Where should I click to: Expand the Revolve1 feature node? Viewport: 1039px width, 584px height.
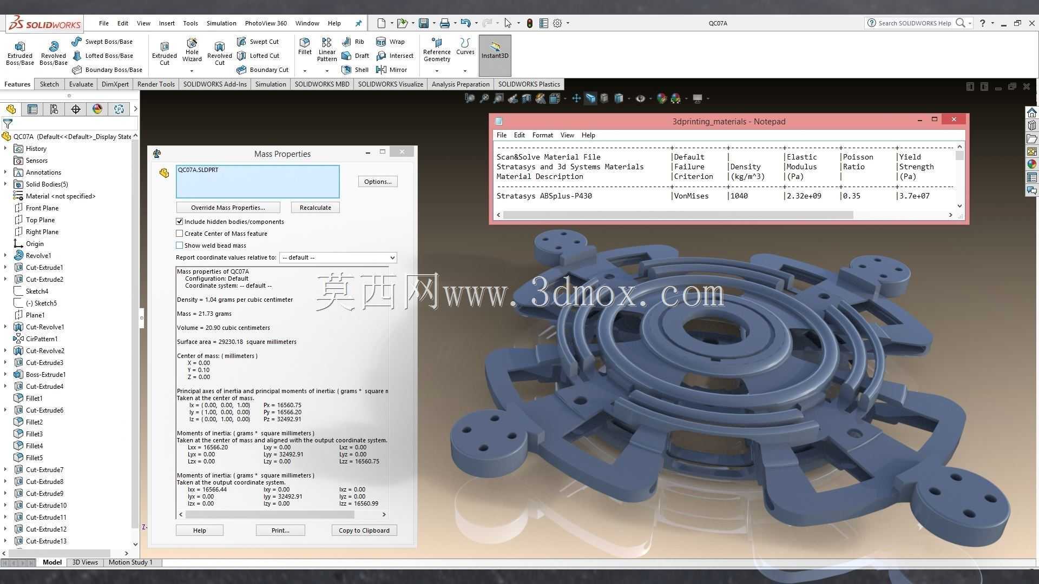coord(5,256)
